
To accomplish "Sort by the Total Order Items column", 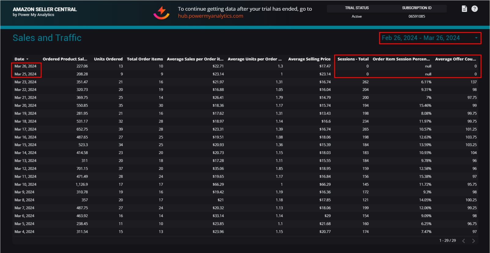I will 145,59.
